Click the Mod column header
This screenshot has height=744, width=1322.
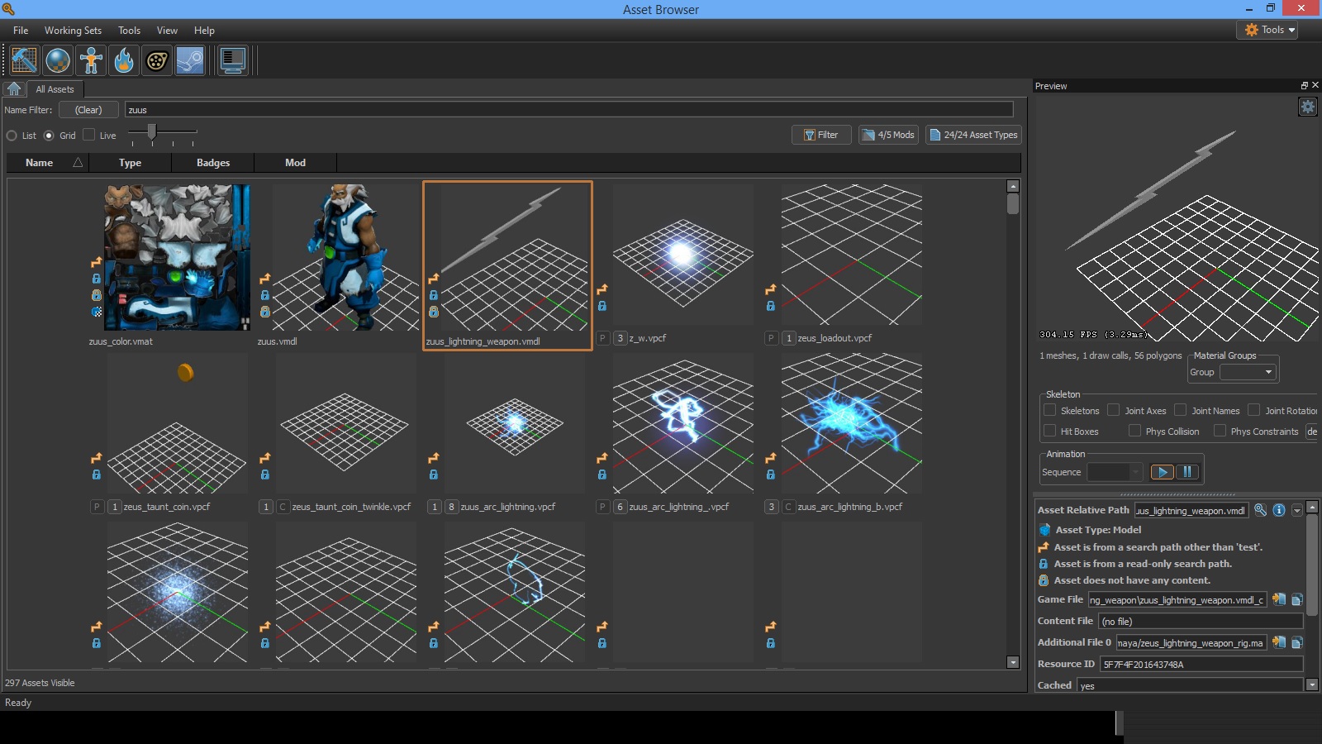(x=295, y=163)
